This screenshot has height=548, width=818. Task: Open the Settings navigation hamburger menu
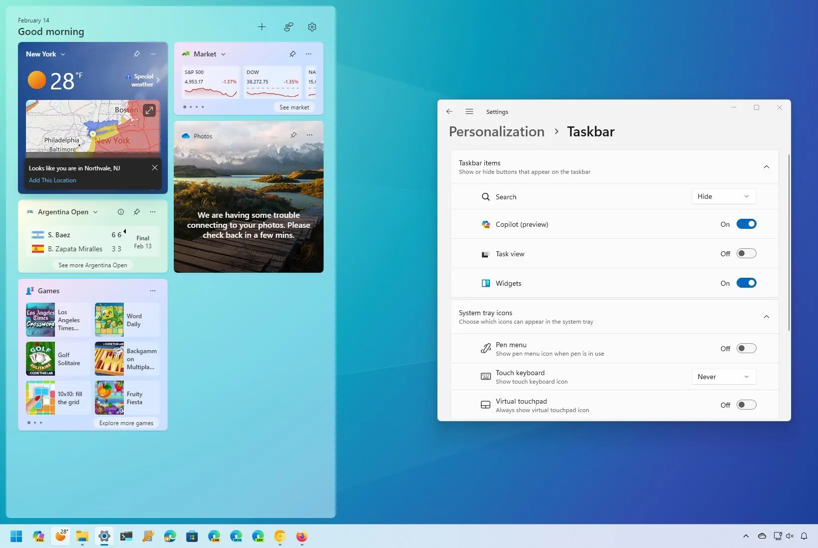[x=469, y=111]
